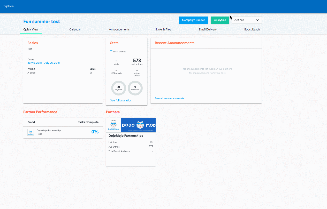Click the DojoMojo partner logo in Partners card
The height and width of the screenshot is (209, 327).
click(113, 125)
